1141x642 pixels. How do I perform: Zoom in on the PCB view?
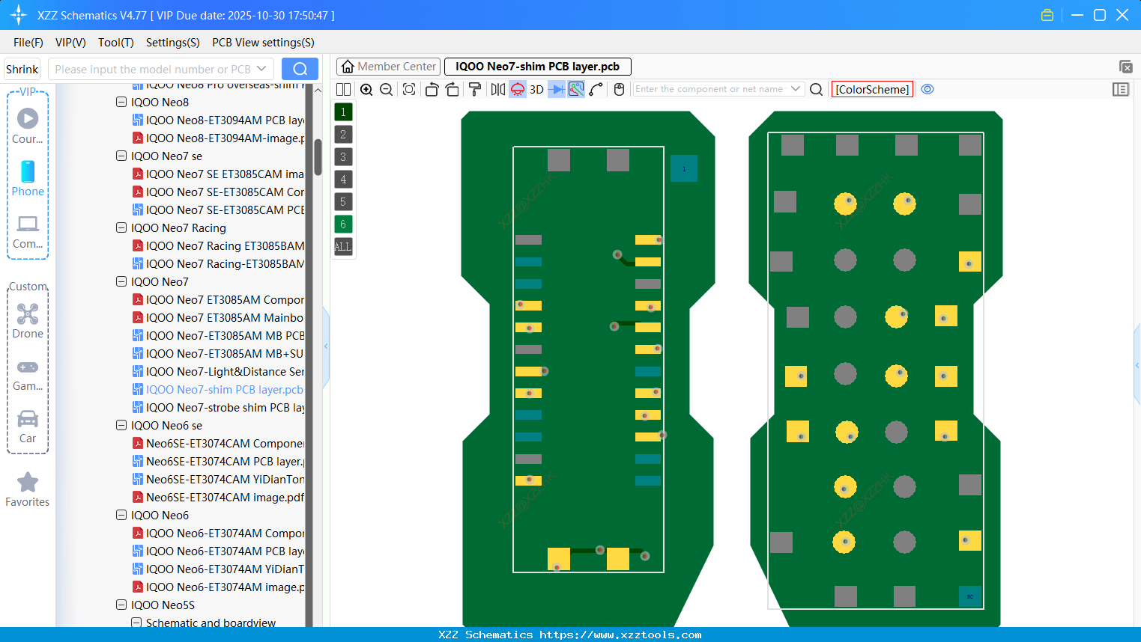[366, 89]
